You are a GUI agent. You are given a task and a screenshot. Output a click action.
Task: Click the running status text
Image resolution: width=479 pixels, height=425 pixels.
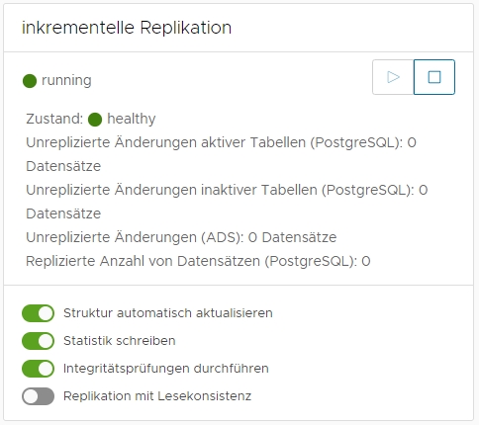pyautogui.click(x=66, y=80)
